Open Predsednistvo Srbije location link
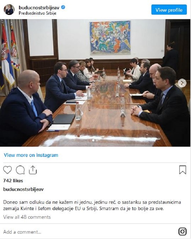Screen dimensions: 191x239 coord(37,13)
